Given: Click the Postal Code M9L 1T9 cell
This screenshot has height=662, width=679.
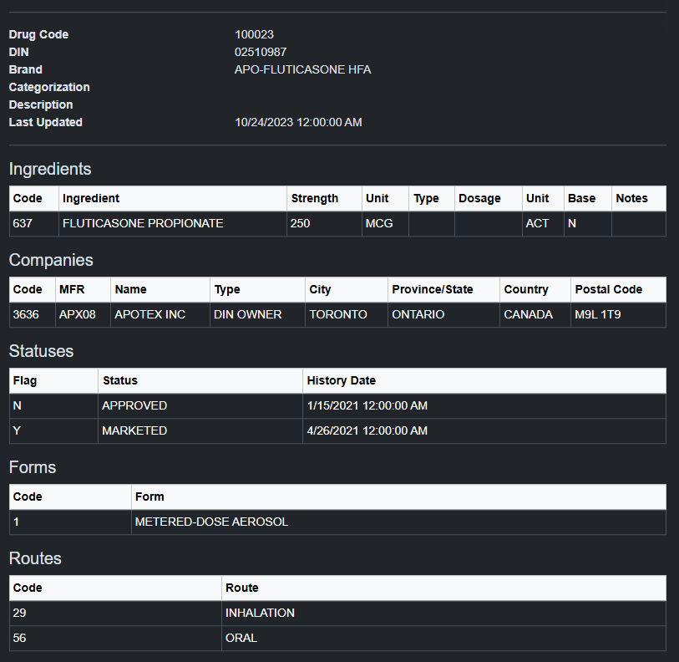Looking at the screenshot, I should [x=599, y=314].
